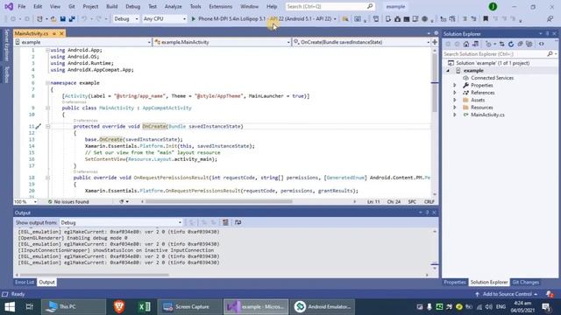Open the Android Device Manager toolbar icon
Screen dimensions: 561x315
(x=387, y=19)
